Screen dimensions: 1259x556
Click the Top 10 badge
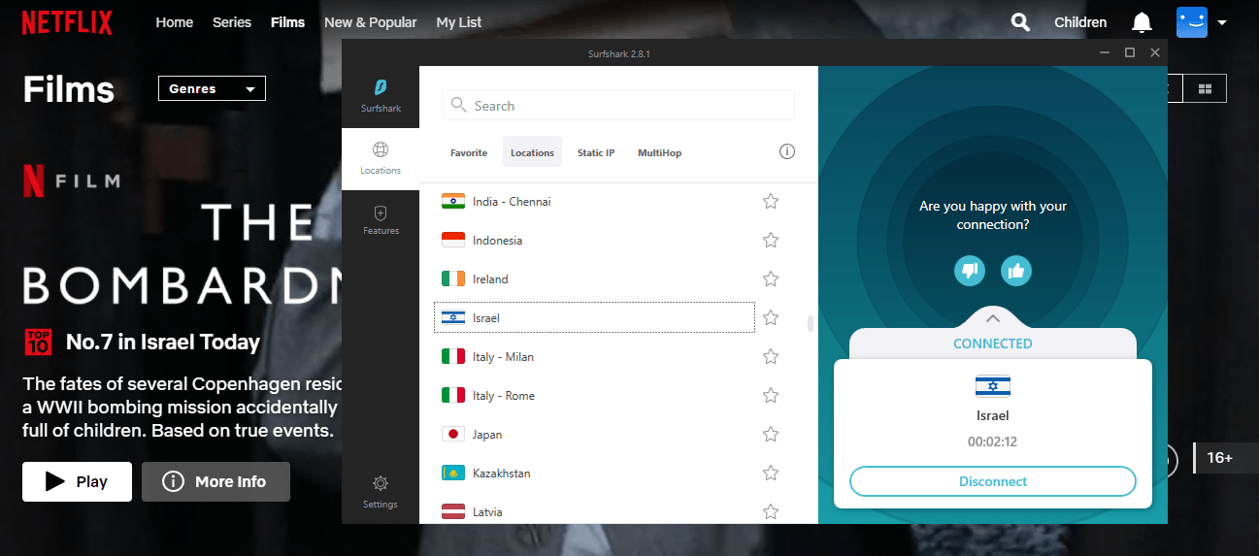(38, 342)
